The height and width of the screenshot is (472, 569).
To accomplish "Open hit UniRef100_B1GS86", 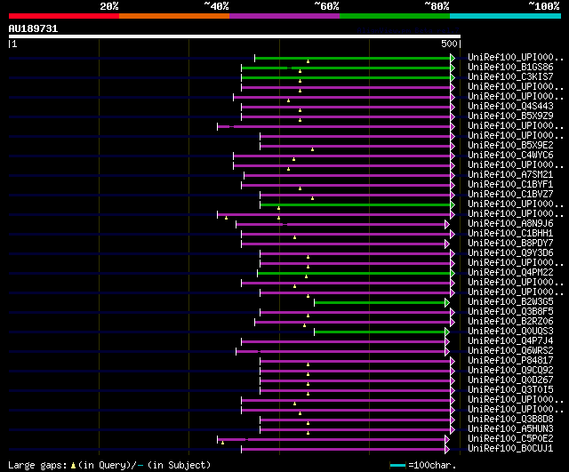I will click(510, 68).
